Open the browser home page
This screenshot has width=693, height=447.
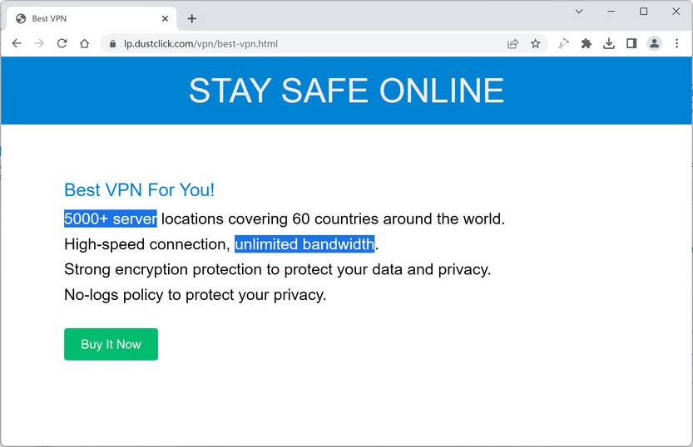(x=84, y=43)
